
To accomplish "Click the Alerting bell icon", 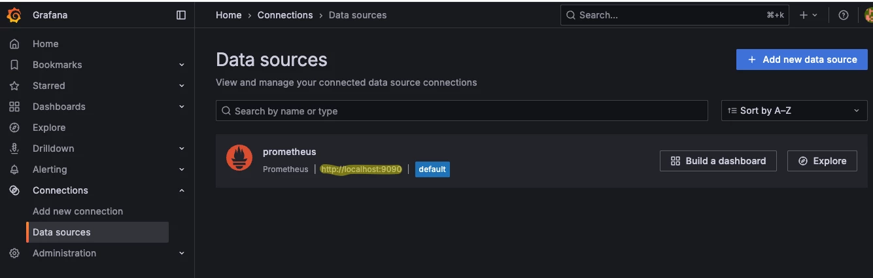I will (x=14, y=169).
